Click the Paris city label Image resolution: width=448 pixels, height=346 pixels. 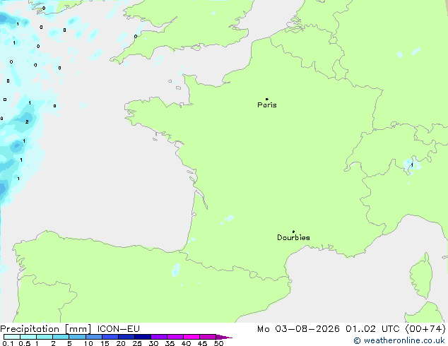point(267,105)
